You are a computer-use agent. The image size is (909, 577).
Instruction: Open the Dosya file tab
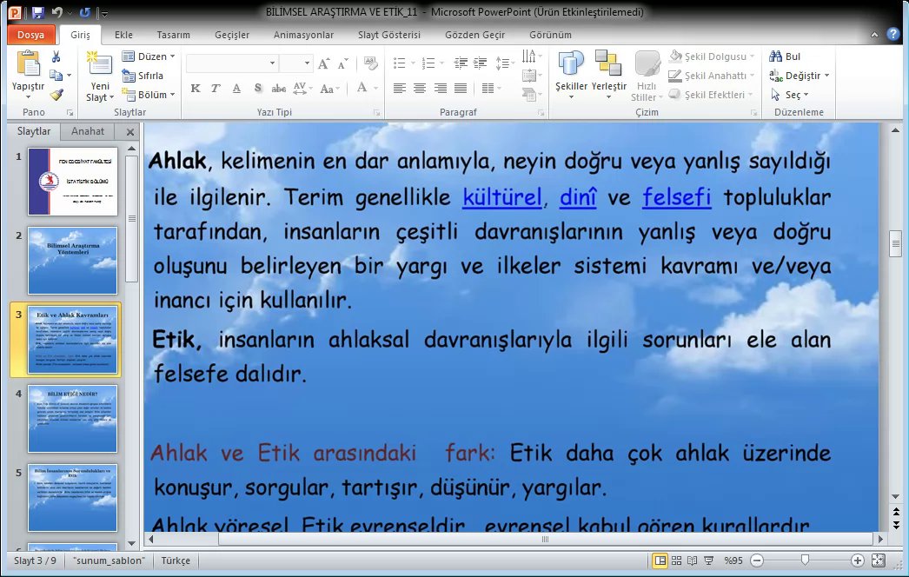(x=30, y=35)
